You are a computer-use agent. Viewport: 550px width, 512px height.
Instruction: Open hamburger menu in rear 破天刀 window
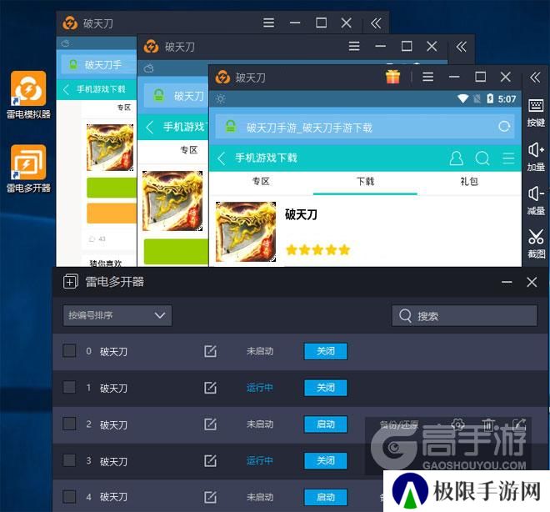pyautogui.click(x=268, y=23)
